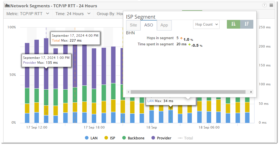This screenshot has width=279, height=145.
Task: Click the green ascending sort icon
Action: [233, 24]
